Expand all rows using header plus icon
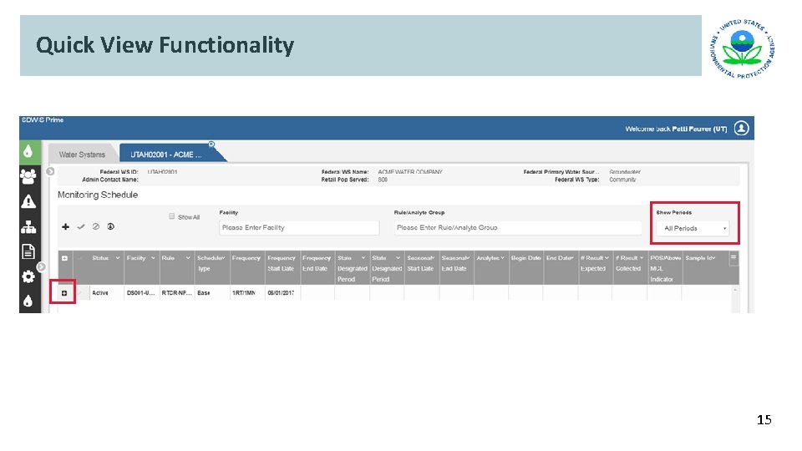 (x=64, y=258)
